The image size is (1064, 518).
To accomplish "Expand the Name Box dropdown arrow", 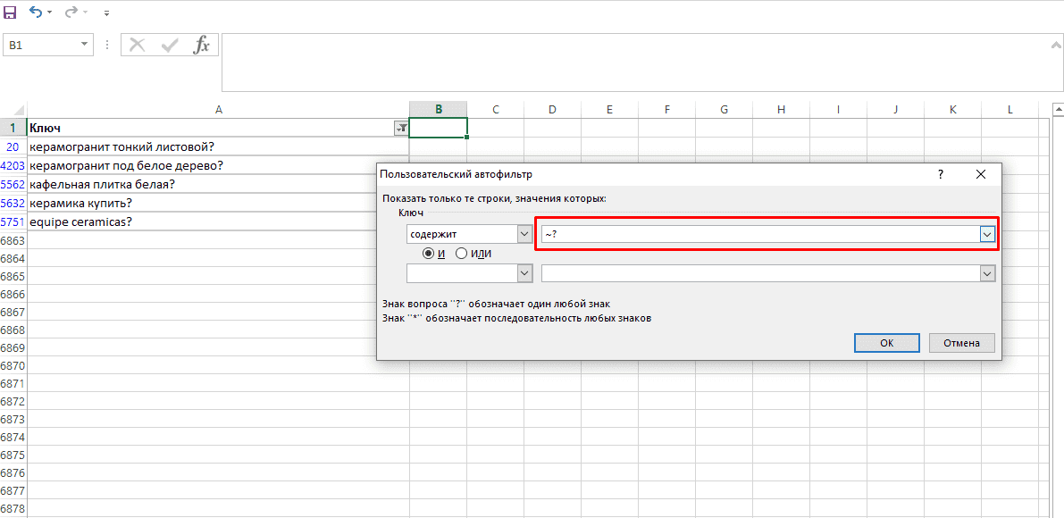I will (85, 46).
